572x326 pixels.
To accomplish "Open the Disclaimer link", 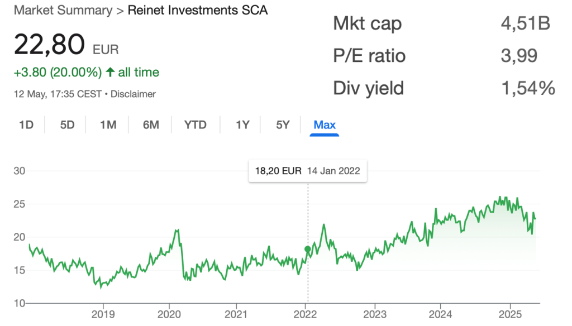I will tap(133, 94).
